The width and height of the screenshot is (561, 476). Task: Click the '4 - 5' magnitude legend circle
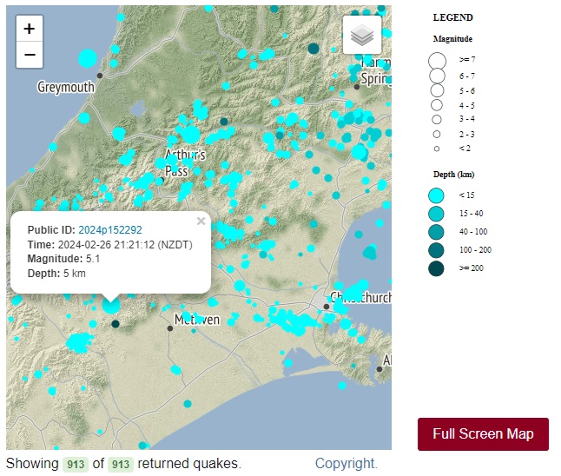pos(437,105)
